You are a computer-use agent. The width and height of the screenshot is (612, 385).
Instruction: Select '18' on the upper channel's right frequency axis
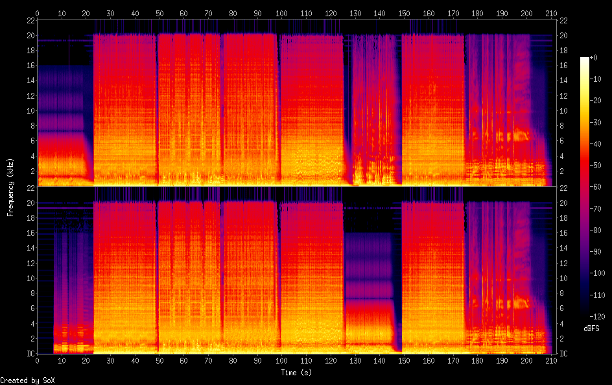[563, 51]
